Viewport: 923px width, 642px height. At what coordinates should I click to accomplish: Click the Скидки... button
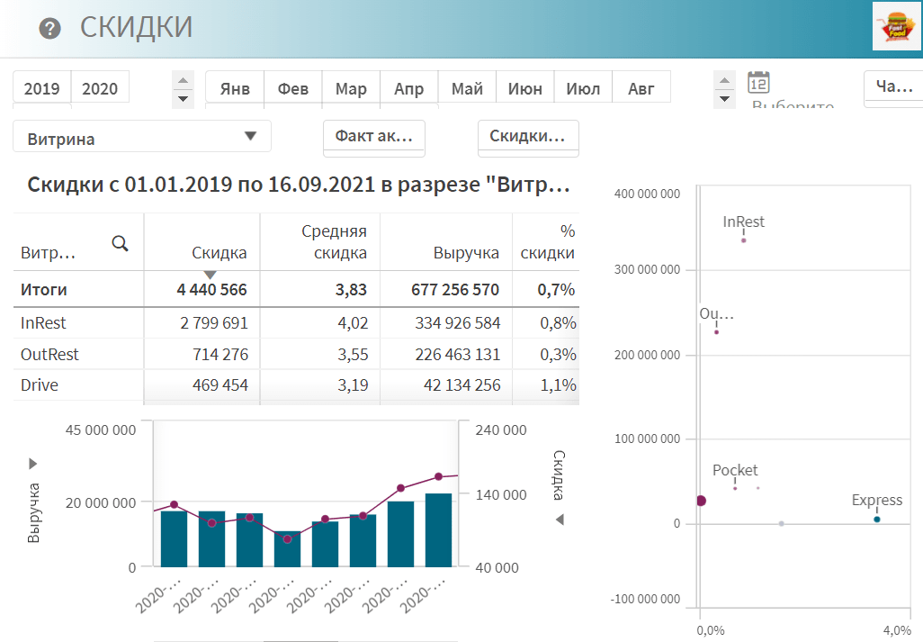527,137
